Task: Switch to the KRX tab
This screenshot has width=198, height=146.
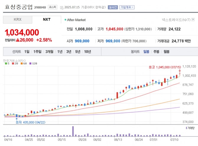Action: pos(17,19)
